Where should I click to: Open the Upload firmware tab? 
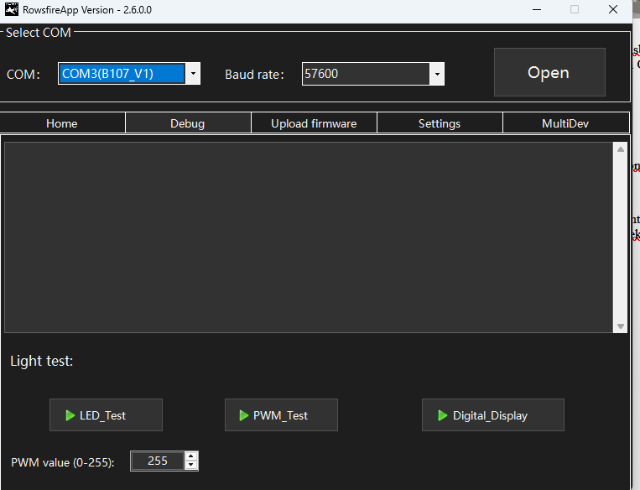(314, 123)
